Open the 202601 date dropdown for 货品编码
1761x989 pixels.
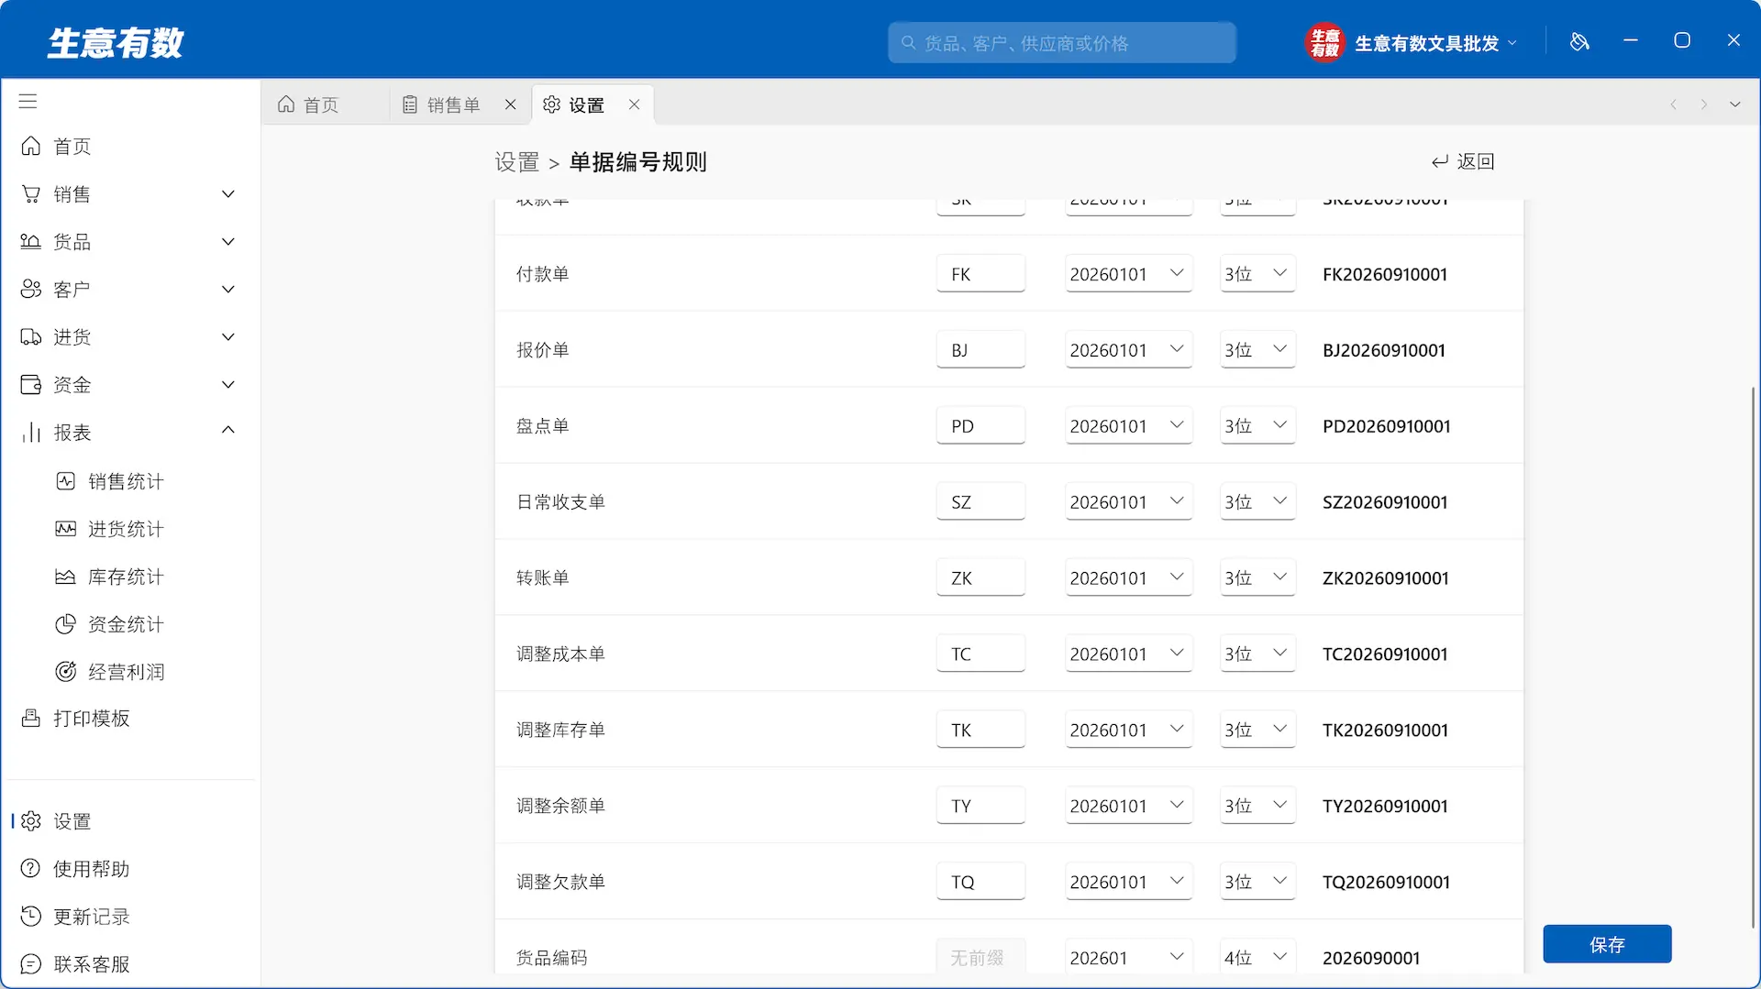[x=1128, y=958]
